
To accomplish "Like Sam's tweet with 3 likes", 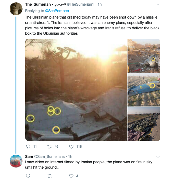I will coord(71,176).
